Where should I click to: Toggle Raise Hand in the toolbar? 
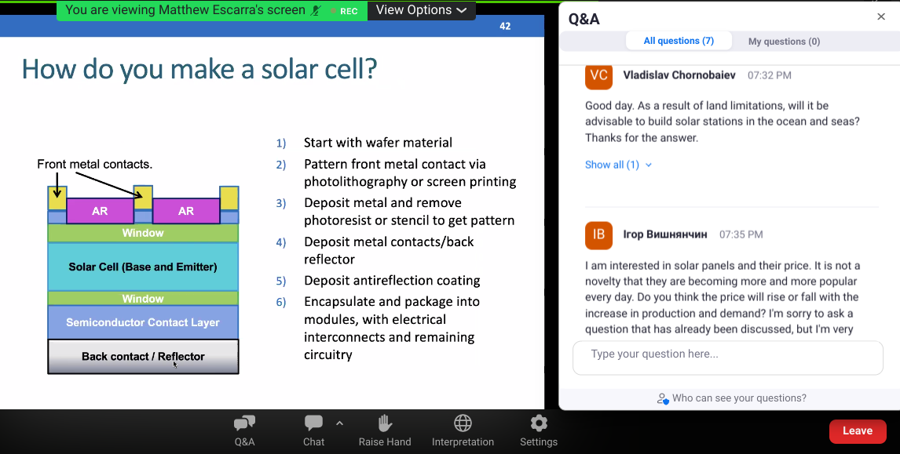click(385, 424)
